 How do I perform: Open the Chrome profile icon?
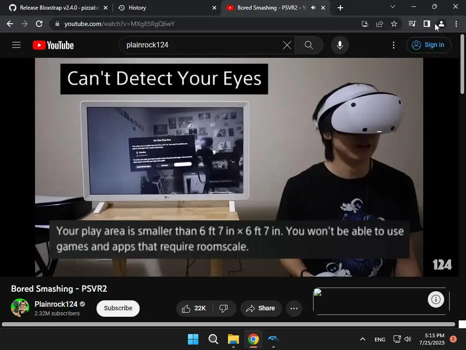pos(441,24)
